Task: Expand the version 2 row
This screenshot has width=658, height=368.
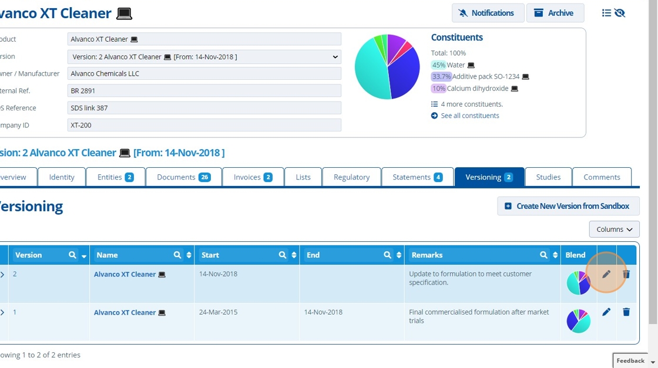Action: pos(2,275)
